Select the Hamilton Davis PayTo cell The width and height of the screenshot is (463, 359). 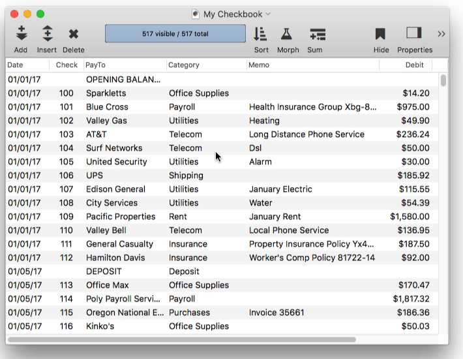[115, 258]
